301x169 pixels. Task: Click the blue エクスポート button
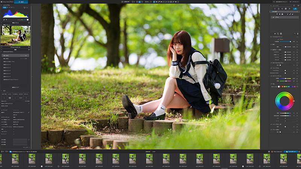pyautogui.click(x=291, y=152)
